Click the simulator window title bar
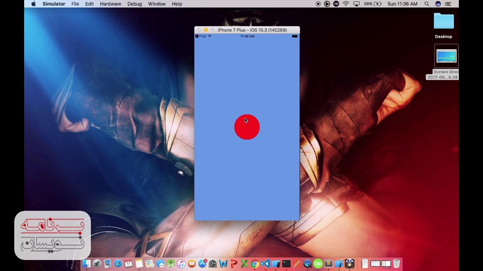483x271 pixels. [252, 30]
